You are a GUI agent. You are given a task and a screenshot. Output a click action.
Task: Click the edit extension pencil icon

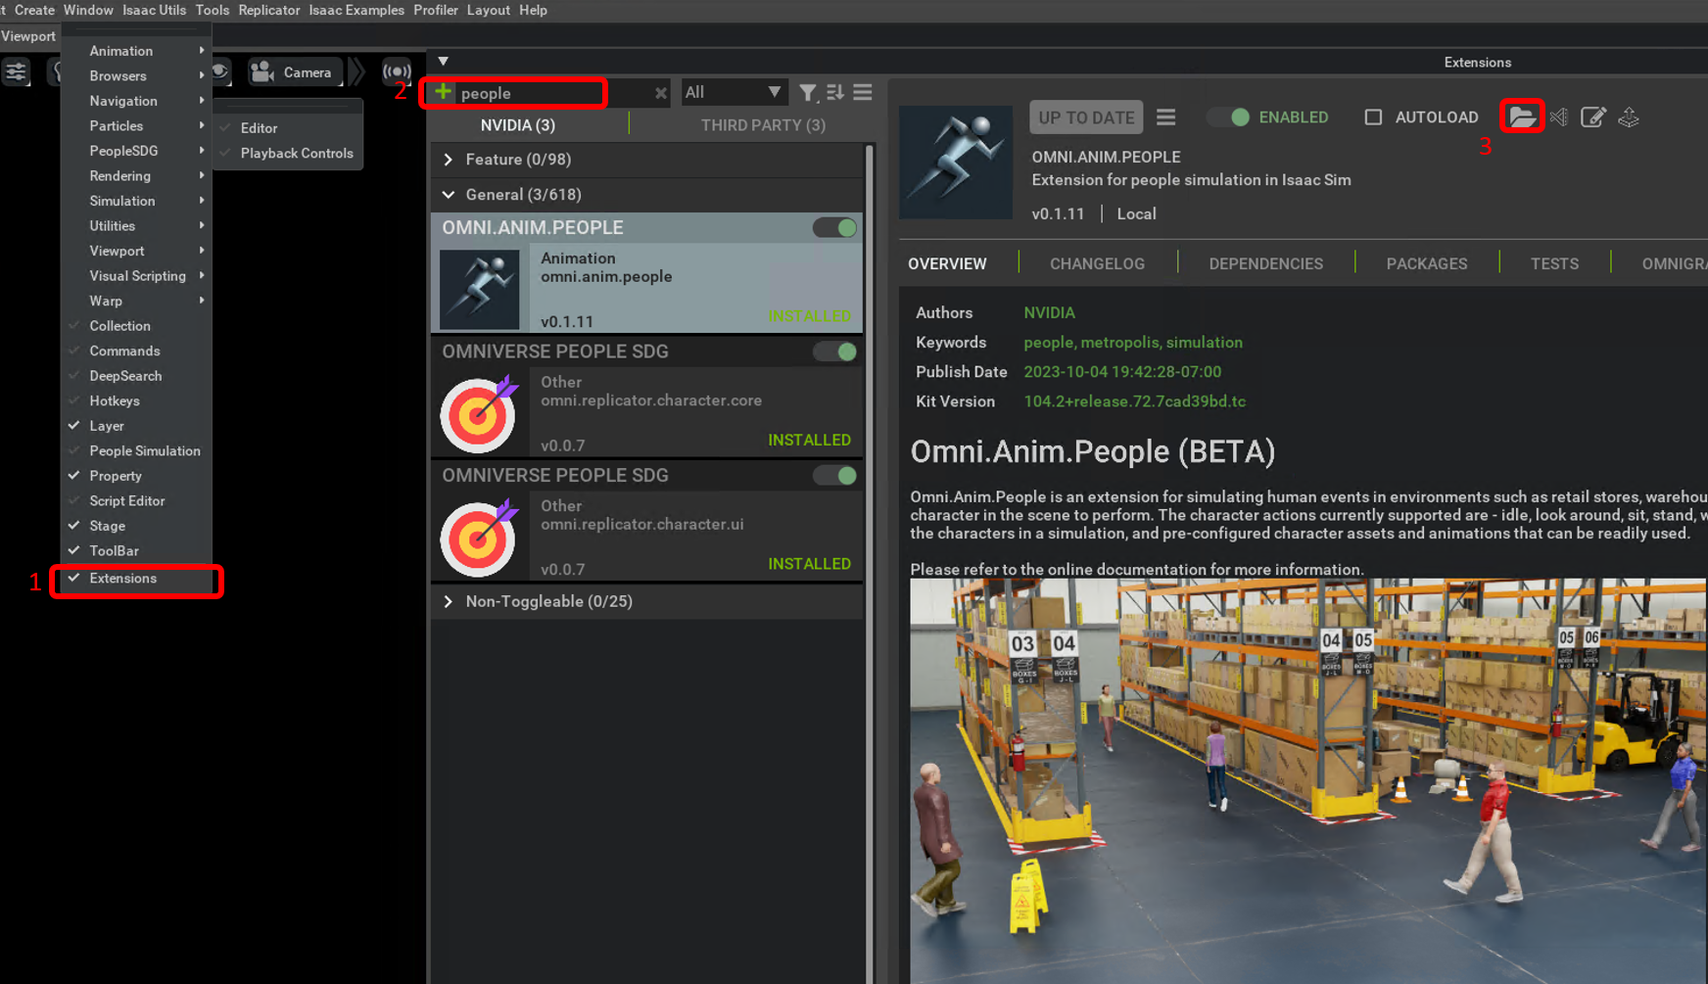(1593, 117)
